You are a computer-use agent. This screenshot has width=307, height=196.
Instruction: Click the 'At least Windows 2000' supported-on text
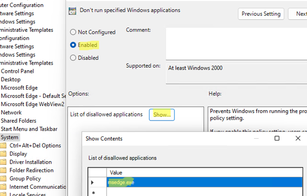pyautogui.click(x=195, y=68)
